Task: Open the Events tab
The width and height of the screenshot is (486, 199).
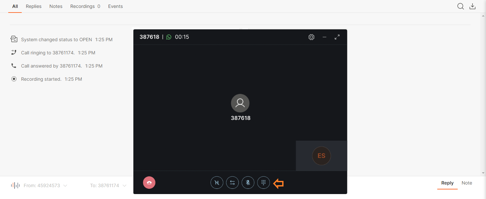Action: [x=116, y=6]
